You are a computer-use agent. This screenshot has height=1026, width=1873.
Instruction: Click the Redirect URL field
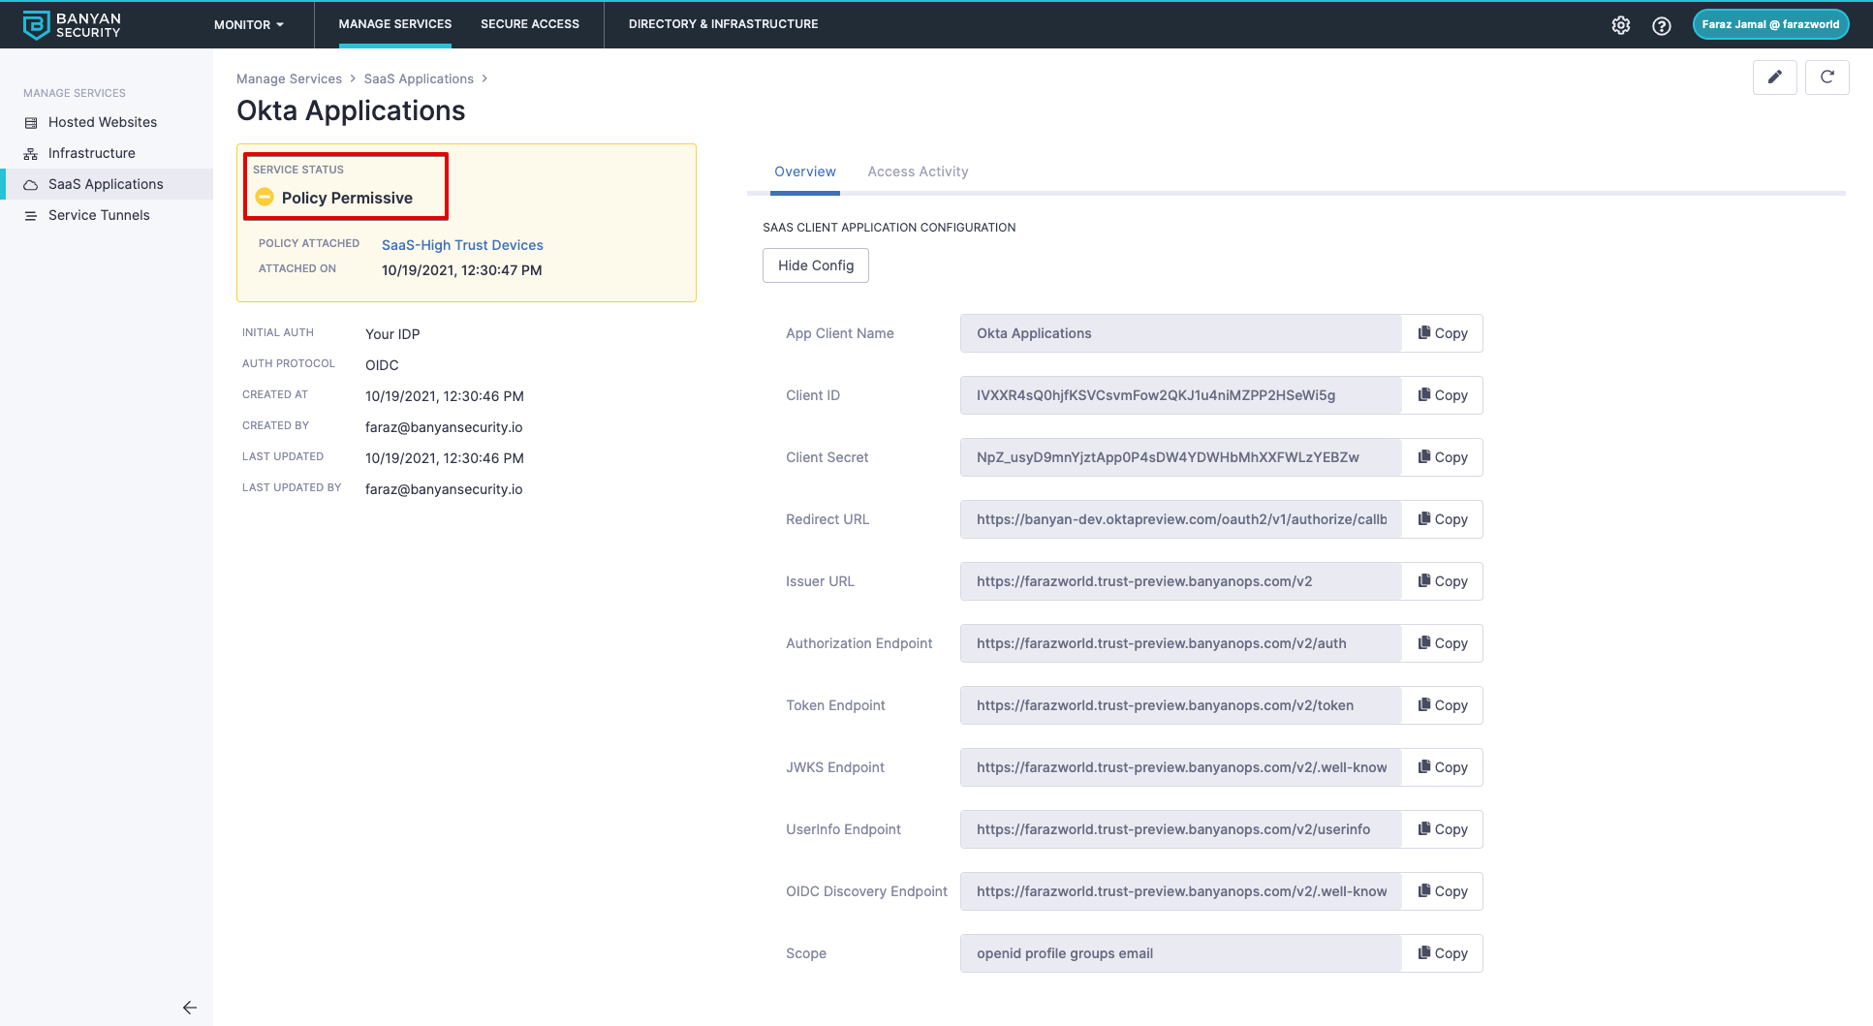click(x=1180, y=519)
